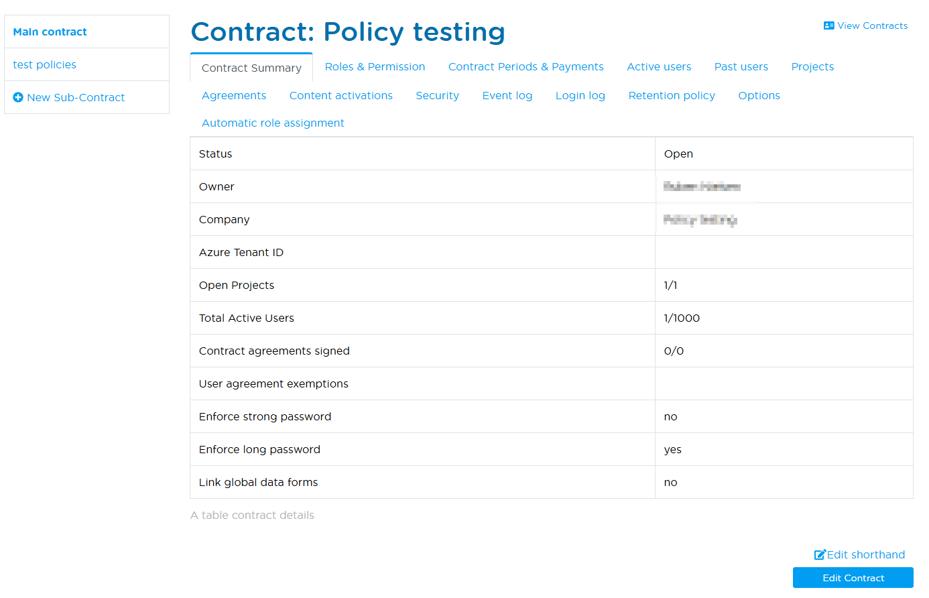This screenshot has height=598, width=929.
Task: Open the Projects tab
Action: tap(812, 66)
